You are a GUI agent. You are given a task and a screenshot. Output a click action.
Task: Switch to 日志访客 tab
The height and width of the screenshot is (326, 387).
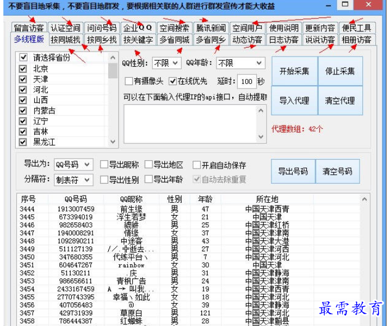click(x=284, y=40)
